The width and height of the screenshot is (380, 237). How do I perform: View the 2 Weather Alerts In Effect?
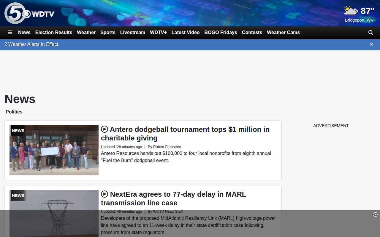31,44
